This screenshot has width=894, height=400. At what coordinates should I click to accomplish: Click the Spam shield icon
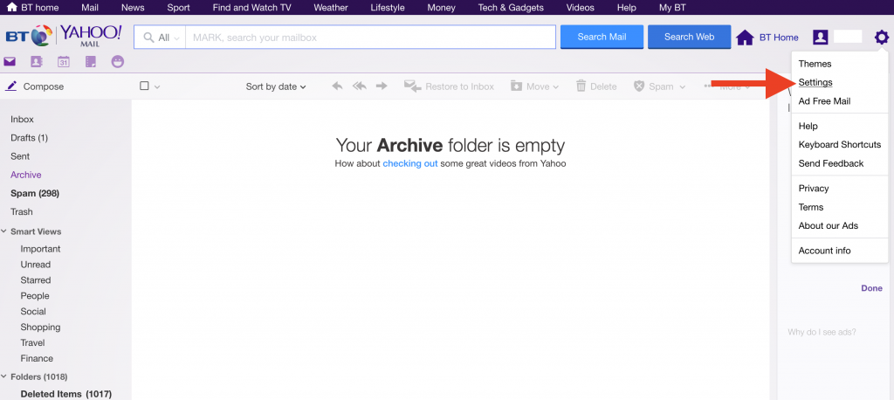(x=639, y=86)
